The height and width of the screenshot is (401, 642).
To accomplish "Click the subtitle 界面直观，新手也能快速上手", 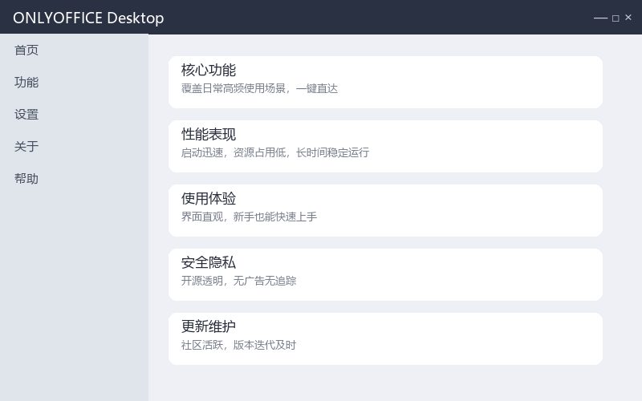I will point(249,217).
